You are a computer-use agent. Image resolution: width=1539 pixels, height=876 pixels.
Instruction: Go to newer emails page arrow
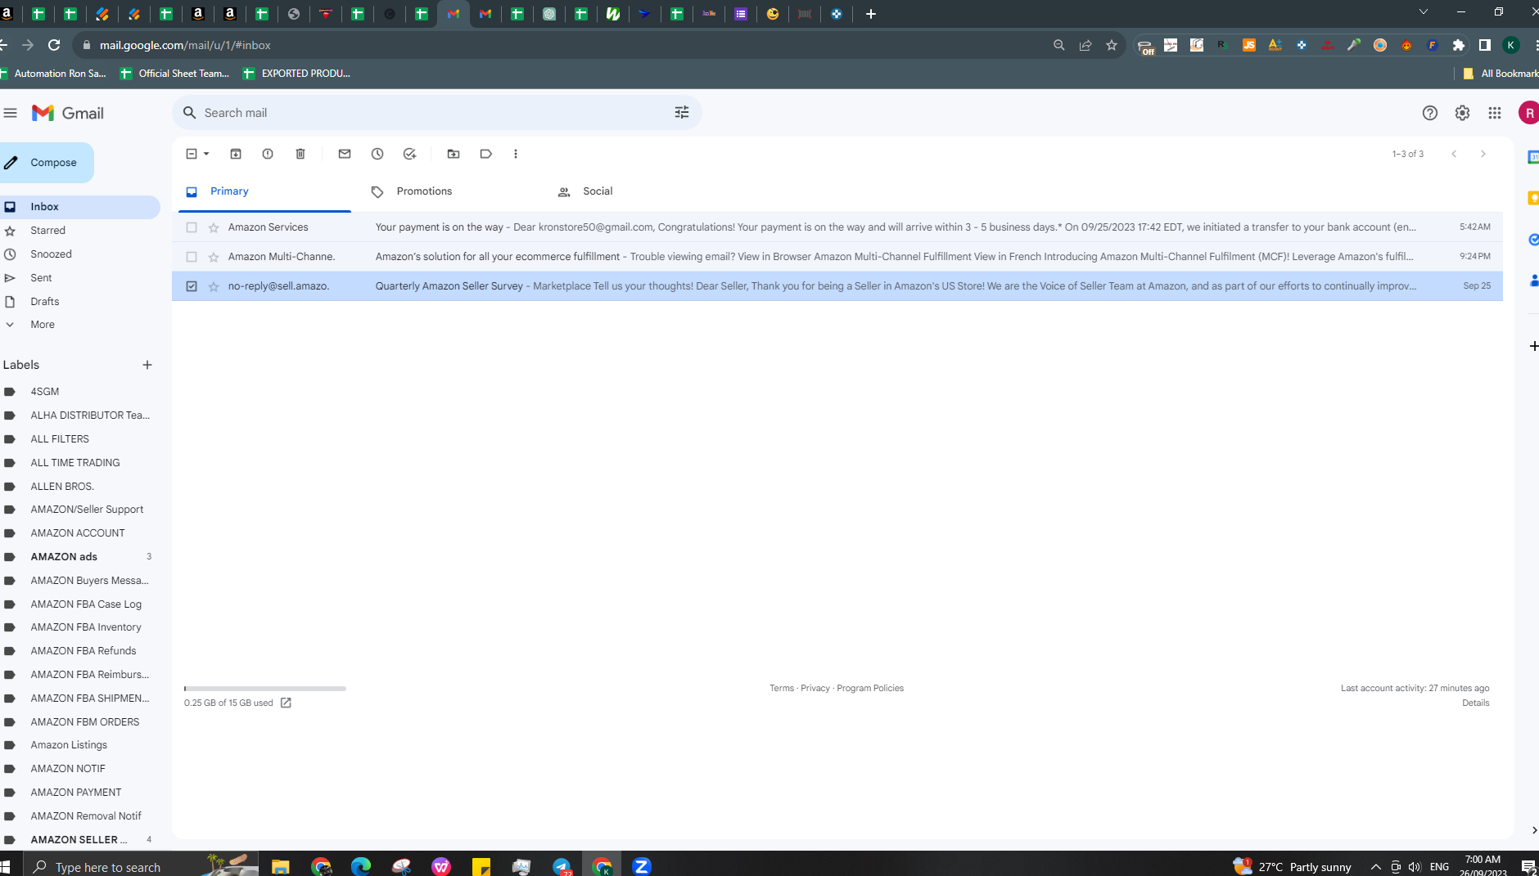1454,154
